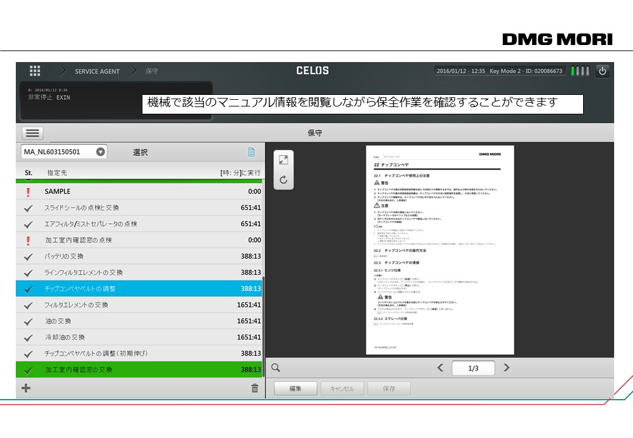Image resolution: width=633 pixels, height=438 pixels.
Task: Select 油の交換 row
Action: click(139, 321)
